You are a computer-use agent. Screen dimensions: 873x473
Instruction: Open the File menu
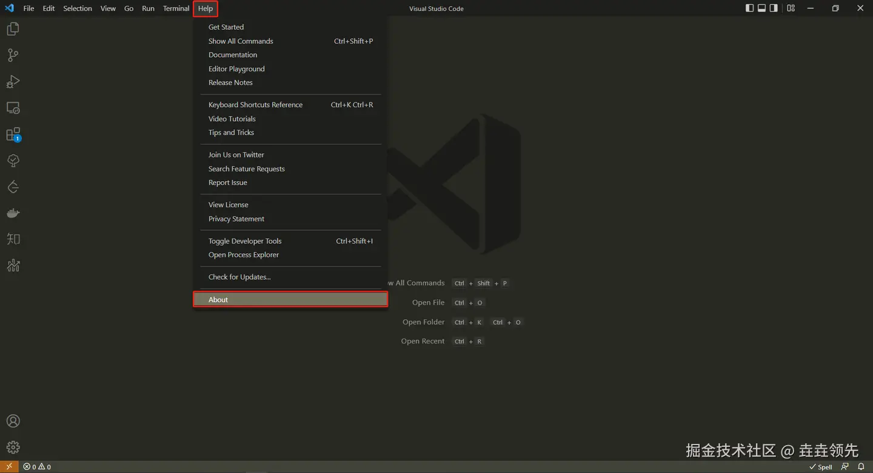pos(28,8)
